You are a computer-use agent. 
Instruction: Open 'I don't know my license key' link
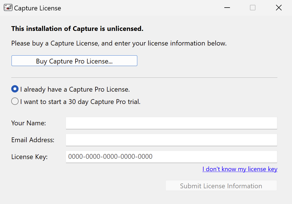click(240, 169)
